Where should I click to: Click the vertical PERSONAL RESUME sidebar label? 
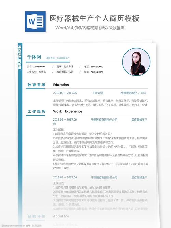tap(20, 57)
